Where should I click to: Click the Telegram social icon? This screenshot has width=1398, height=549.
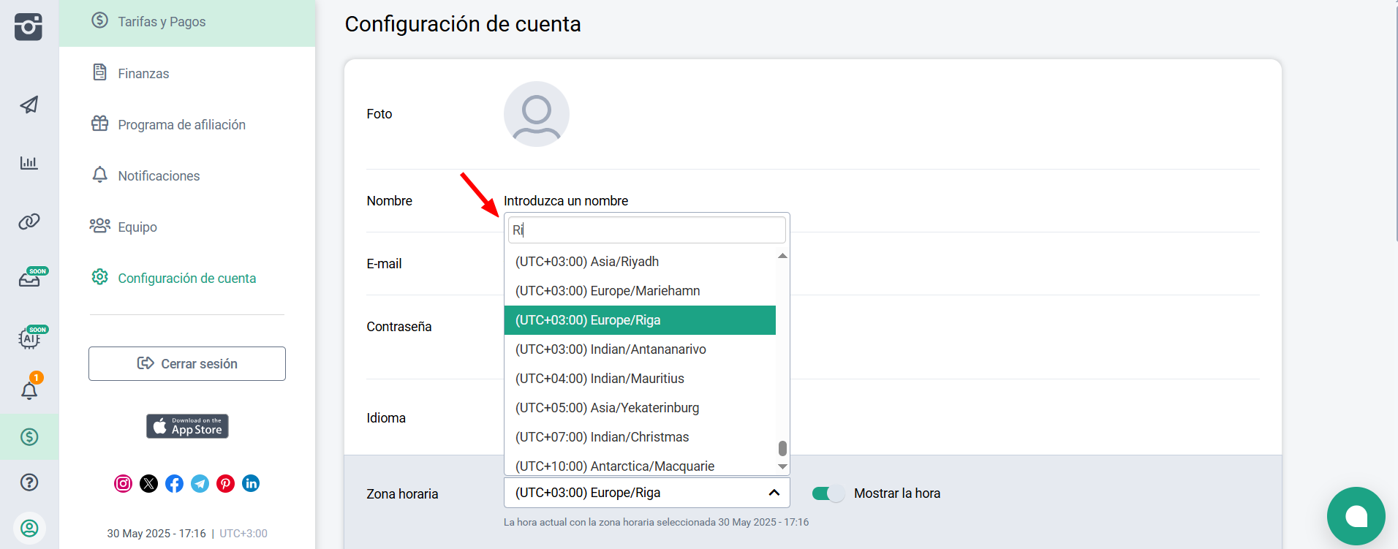point(200,483)
